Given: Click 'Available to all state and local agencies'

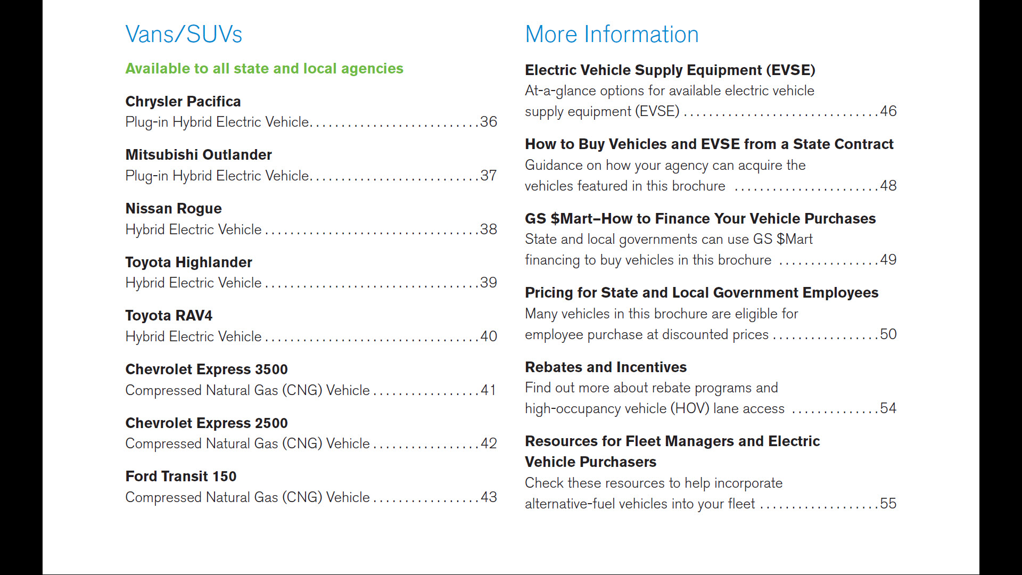Looking at the screenshot, I should tap(265, 69).
